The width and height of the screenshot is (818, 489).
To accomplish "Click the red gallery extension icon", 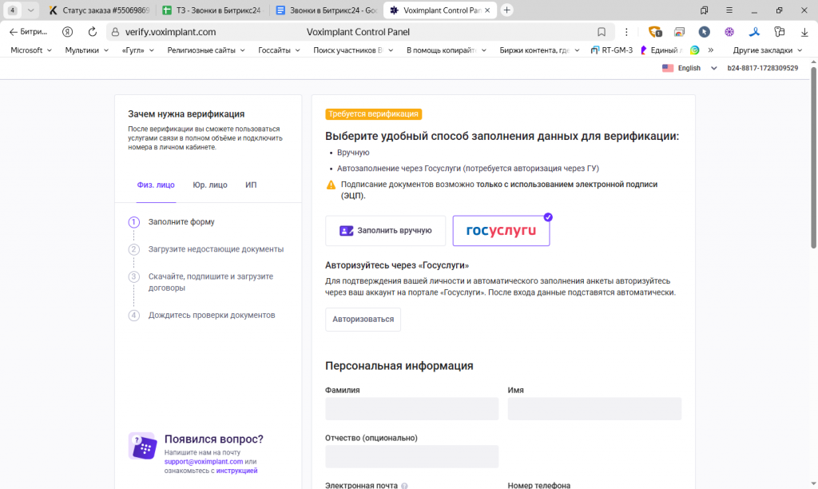I will click(x=679, y=32).
